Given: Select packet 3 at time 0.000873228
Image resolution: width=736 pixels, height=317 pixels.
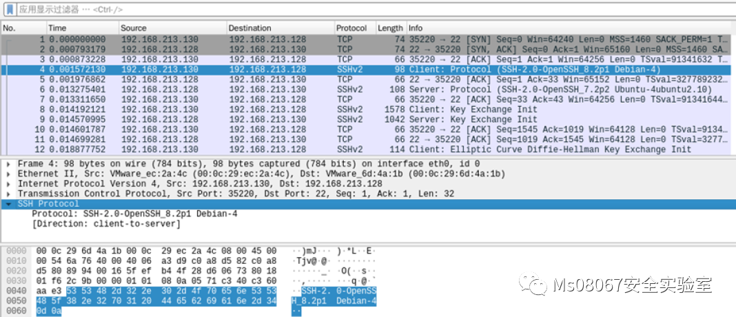Looking at the screenshot, I should 366,60.
